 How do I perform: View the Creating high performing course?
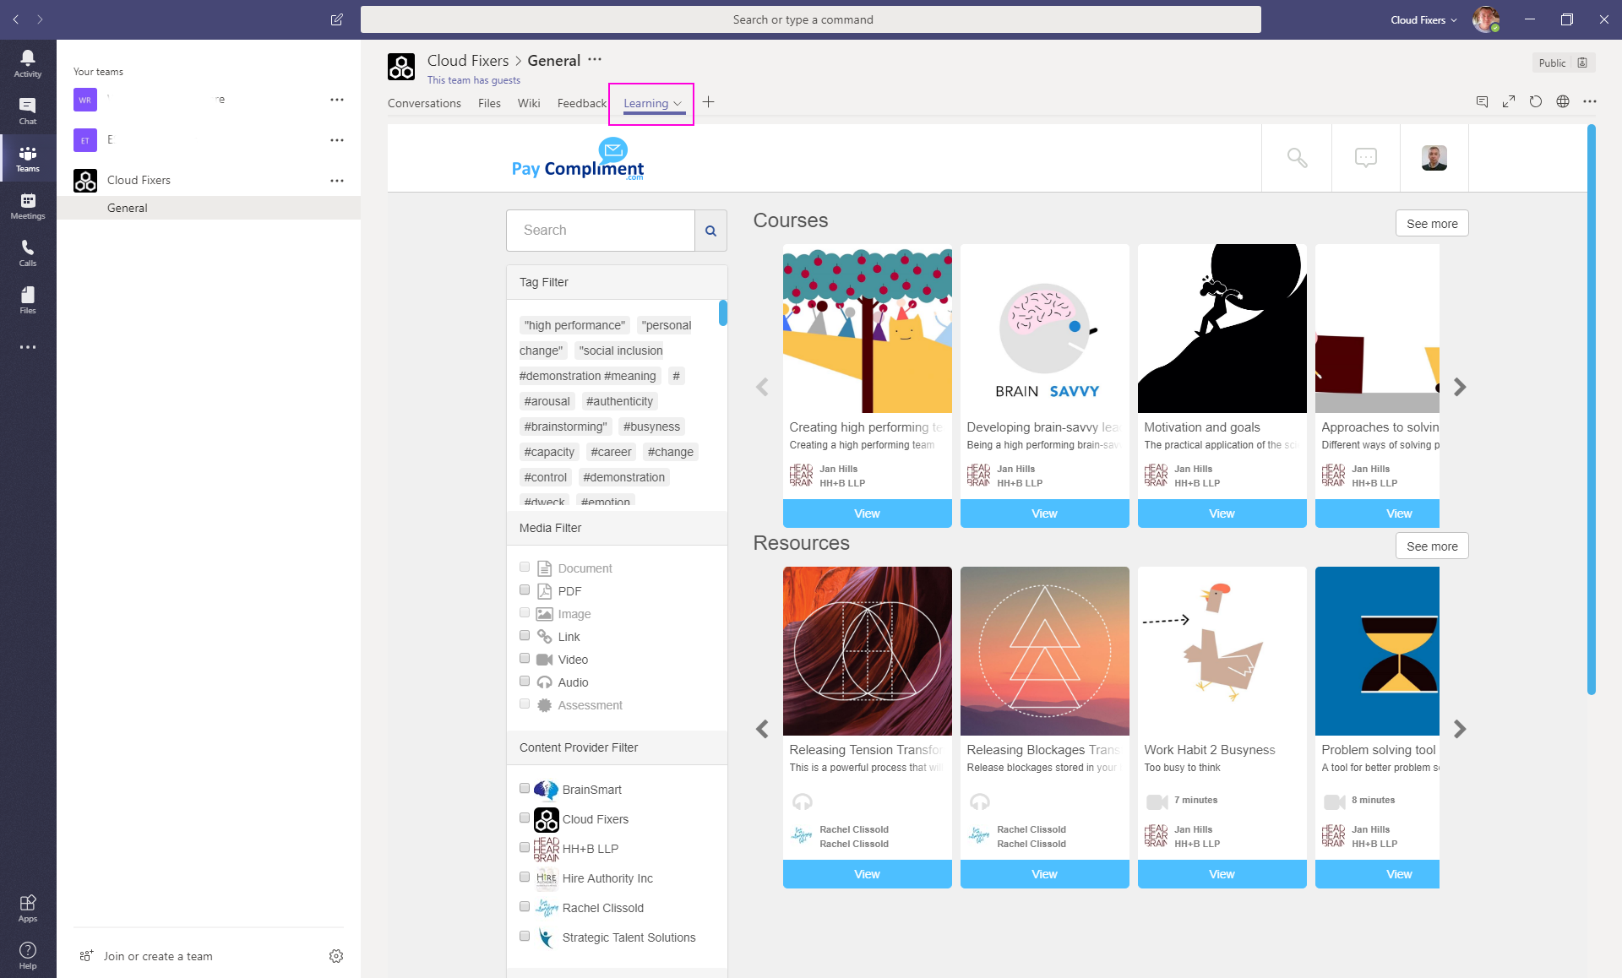pyautogui.click(x=867, y=513)
